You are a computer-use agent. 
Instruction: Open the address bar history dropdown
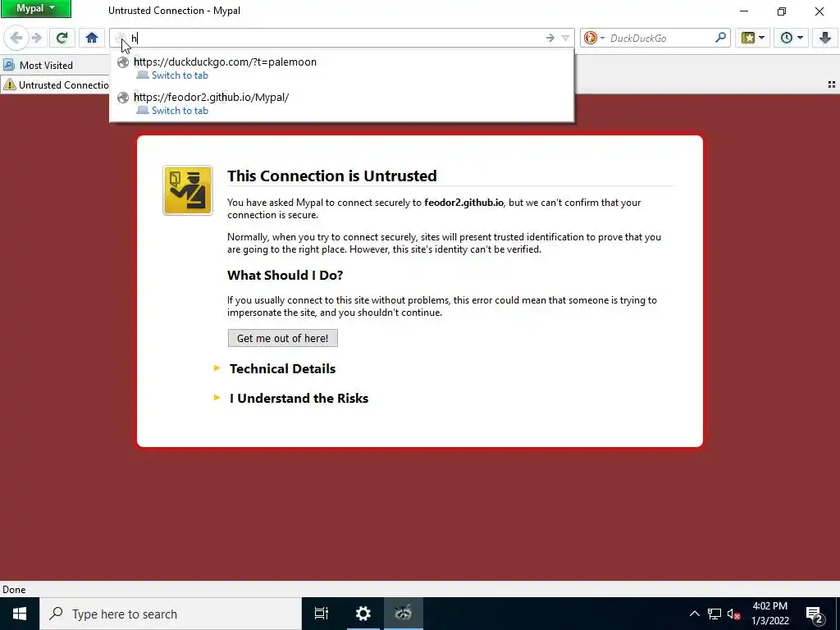point(565,38)
